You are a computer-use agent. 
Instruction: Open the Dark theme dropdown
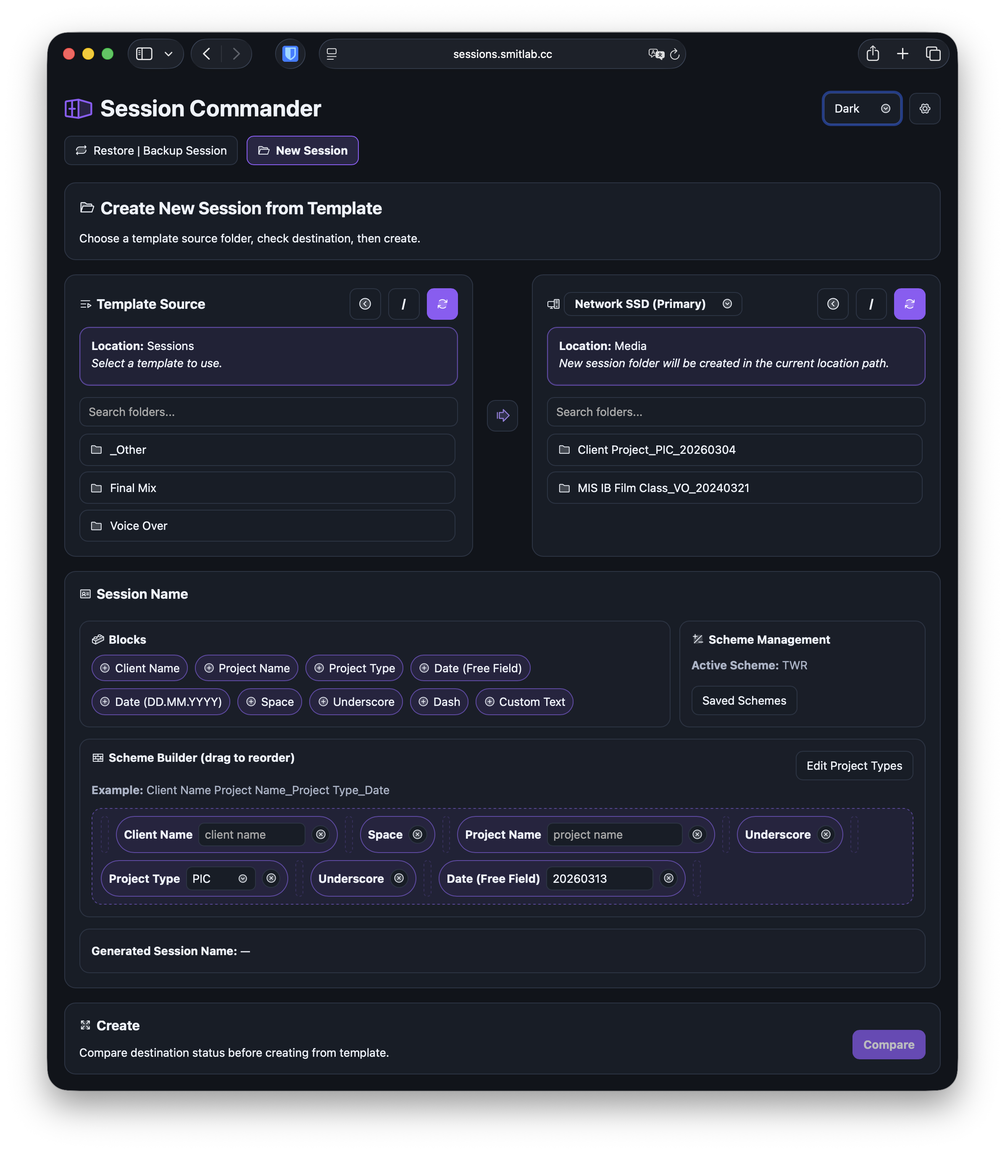click(x=862, y=109)
